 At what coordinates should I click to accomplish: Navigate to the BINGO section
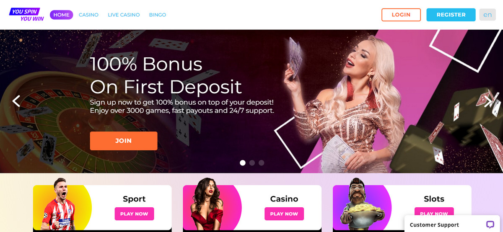tap(158, 15)
